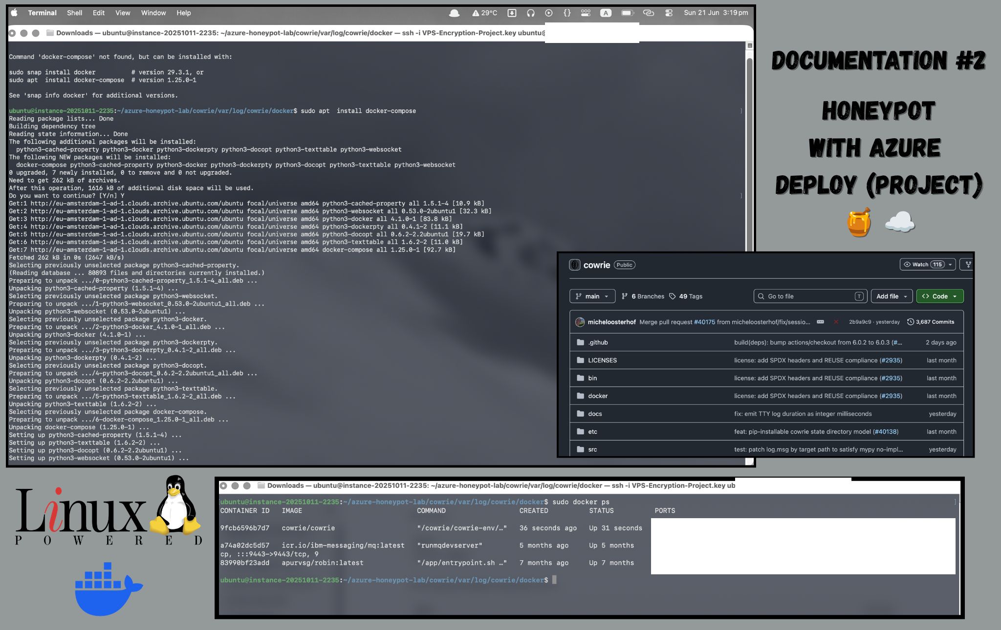Click the red failed checks X icon
The width and height of the screenshot is (1001, 630).
point(836,322)
